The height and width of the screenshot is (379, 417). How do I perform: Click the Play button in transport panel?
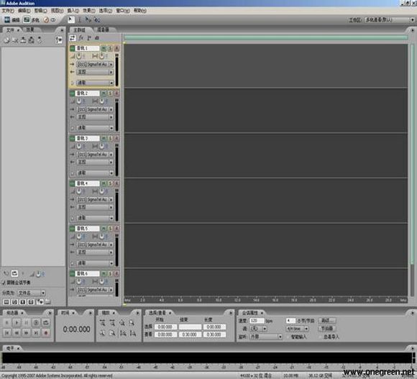(x=17, y=323)
